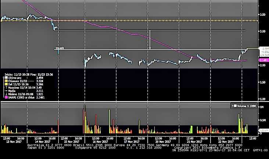Click the SN 238544 timestamp footer line
Viewport: 269px width, 159px height.
[x=220, y=150]
